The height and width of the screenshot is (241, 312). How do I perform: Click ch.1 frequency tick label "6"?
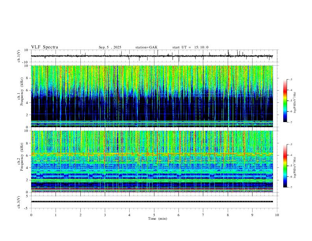[x=28, y=90]
